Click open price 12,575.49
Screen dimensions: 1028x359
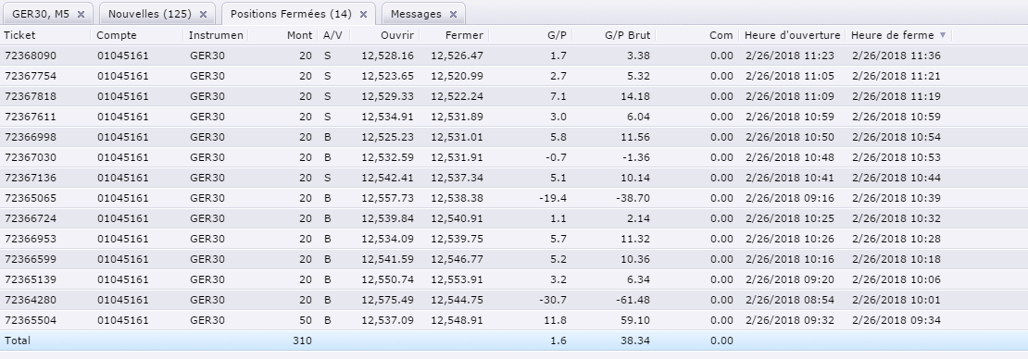pyautogui.click(x=387, y=300)
